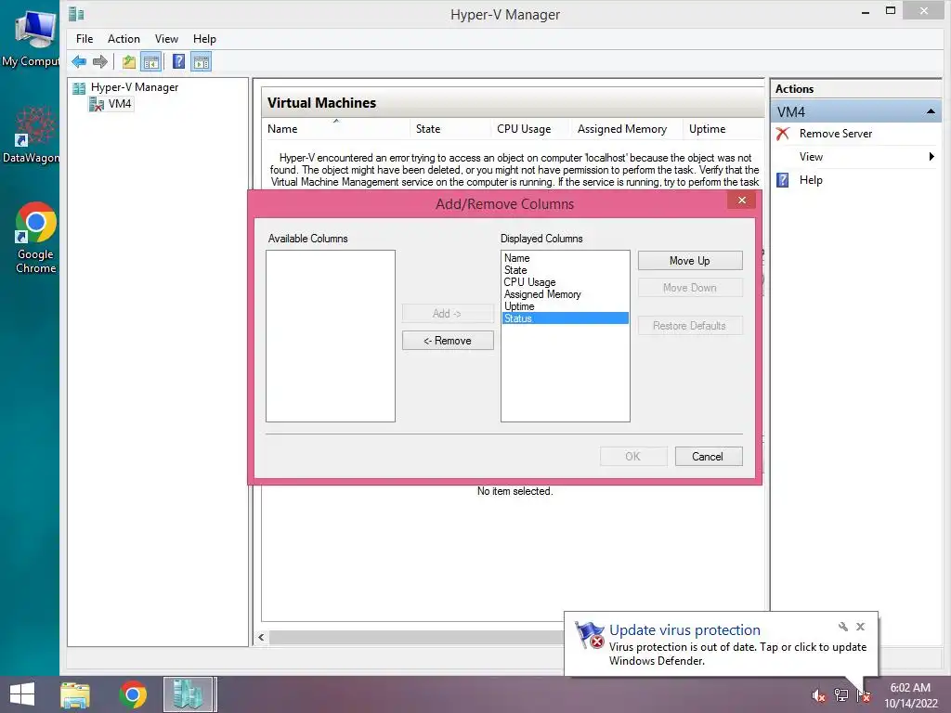
Task: Click the Up one level toolbar icon
Action: (128, 62)
